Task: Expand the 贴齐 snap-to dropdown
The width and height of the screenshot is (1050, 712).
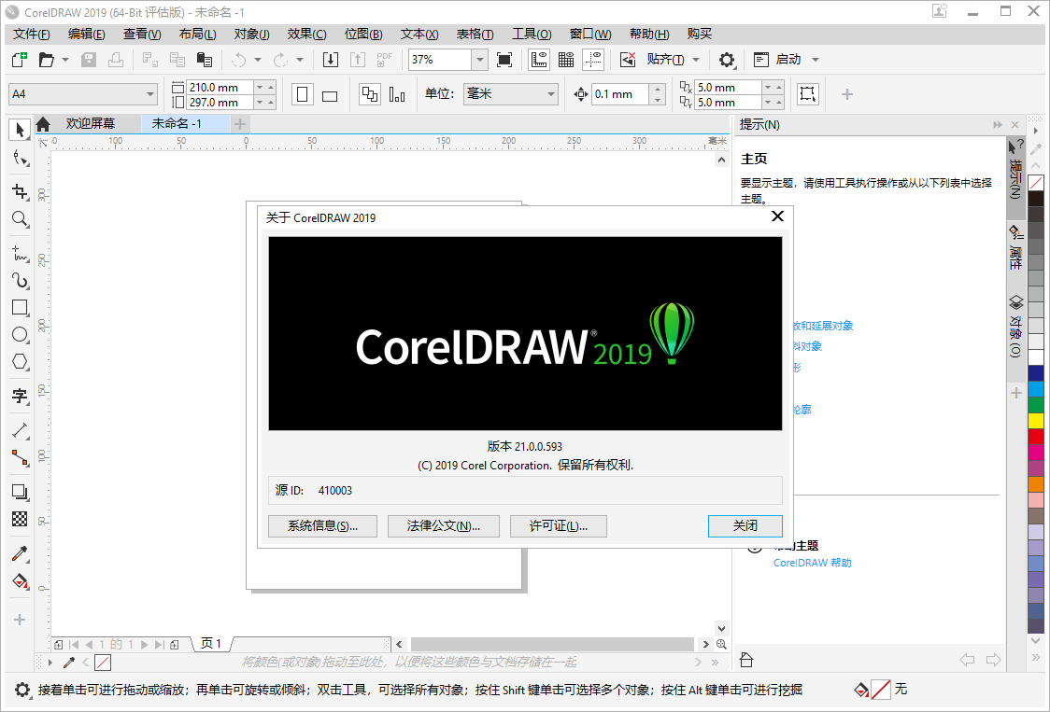Action: pyautogui.click(x=696, y=60)
